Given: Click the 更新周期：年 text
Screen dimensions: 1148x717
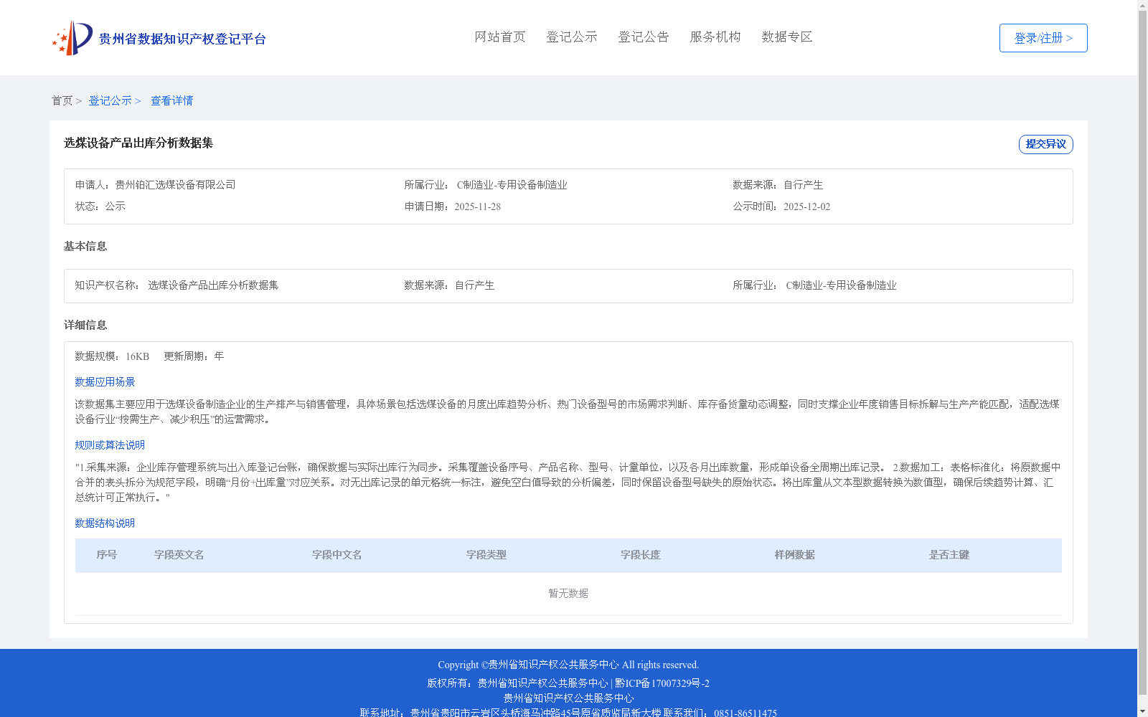Looking at the screenshot, I should pyautogui.click(x=194, y=356).
